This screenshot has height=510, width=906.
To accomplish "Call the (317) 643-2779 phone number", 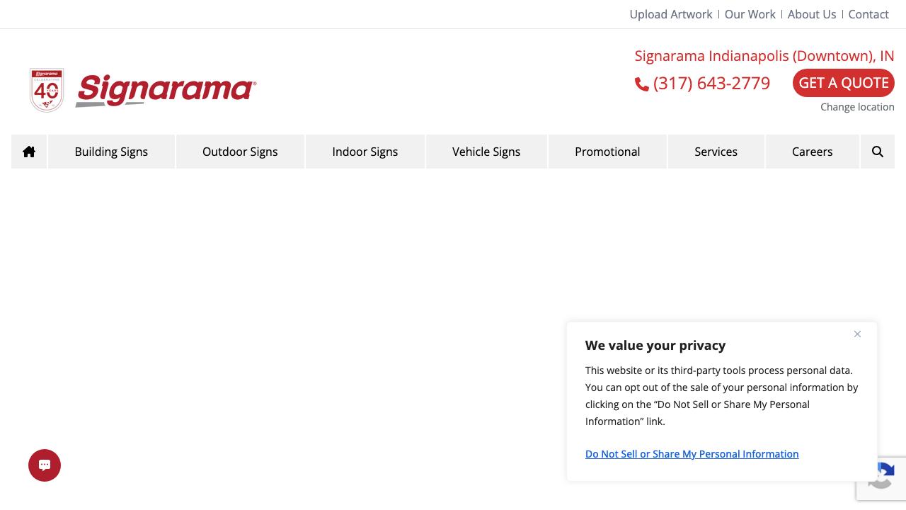I will [711, 84].
